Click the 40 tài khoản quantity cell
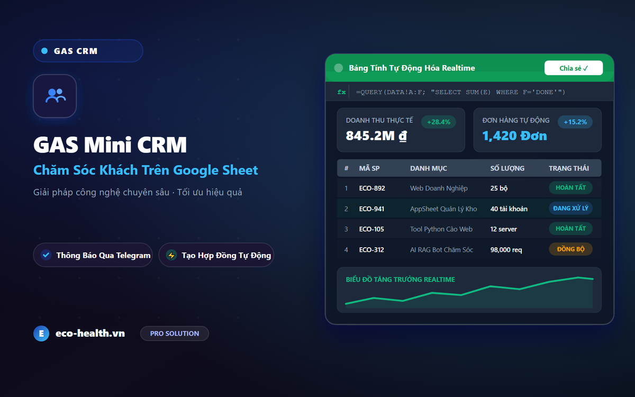 pos(509,209)
